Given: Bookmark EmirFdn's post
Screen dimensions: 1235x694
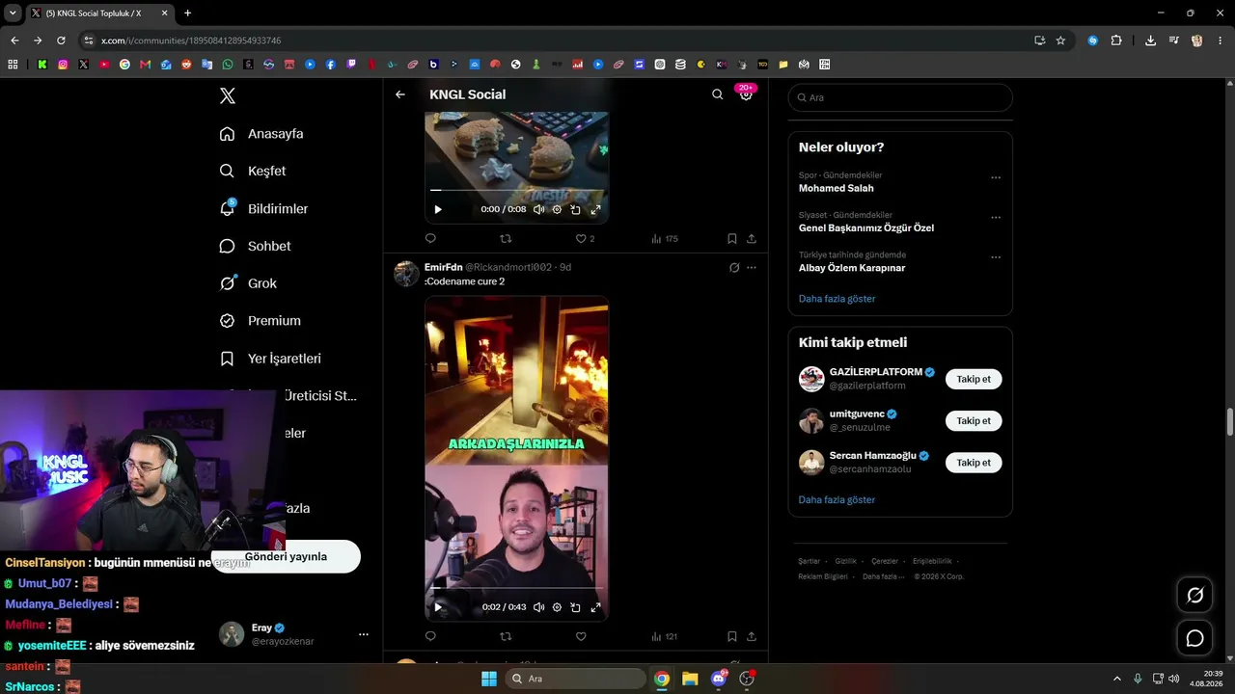Looking at the screenshot, I should pos(732,636).
